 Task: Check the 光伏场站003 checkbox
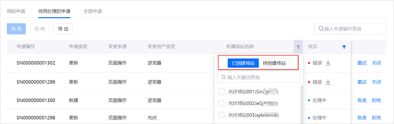tap(221, 115)
